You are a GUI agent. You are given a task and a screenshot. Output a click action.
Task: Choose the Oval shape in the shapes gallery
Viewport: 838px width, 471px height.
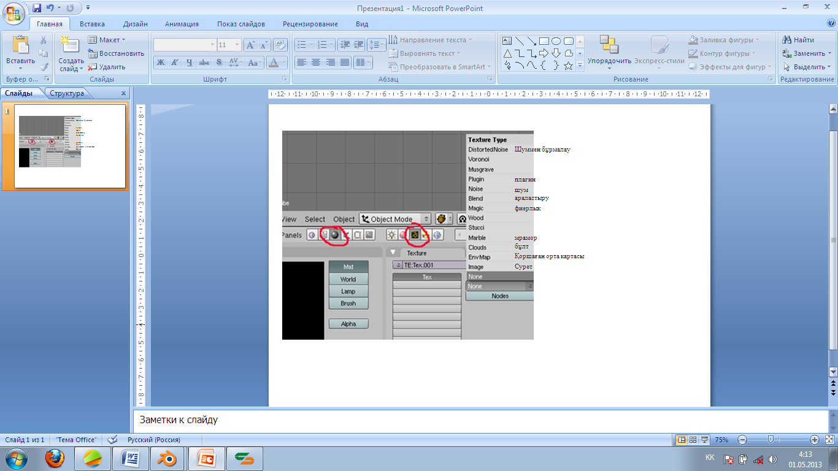click(x=556, y=41)
